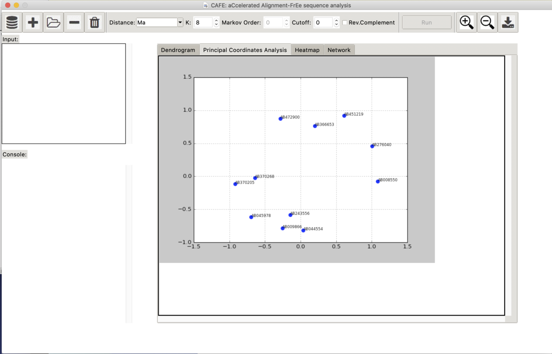Screen dimensions: 552x354
Task: Click the AB276040 data point label
Action: click(382, 145)
